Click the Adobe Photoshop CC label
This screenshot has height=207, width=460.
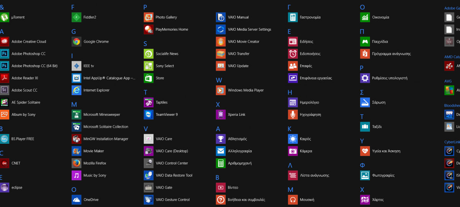[28, 54]
